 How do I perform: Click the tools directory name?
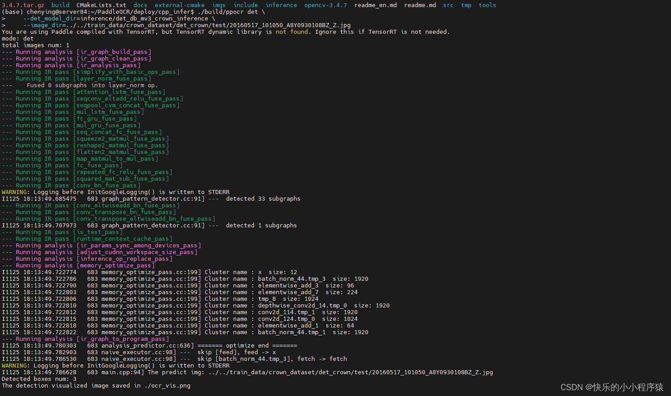coord(488,5)
